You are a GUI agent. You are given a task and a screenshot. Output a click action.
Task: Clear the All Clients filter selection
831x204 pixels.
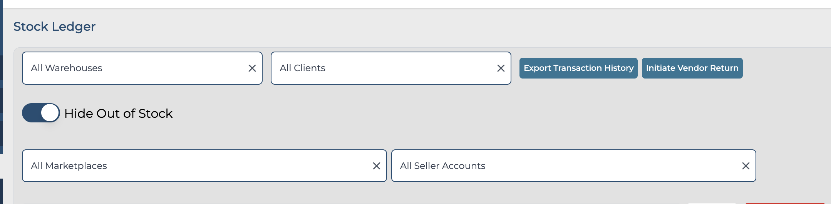(501, 68)
